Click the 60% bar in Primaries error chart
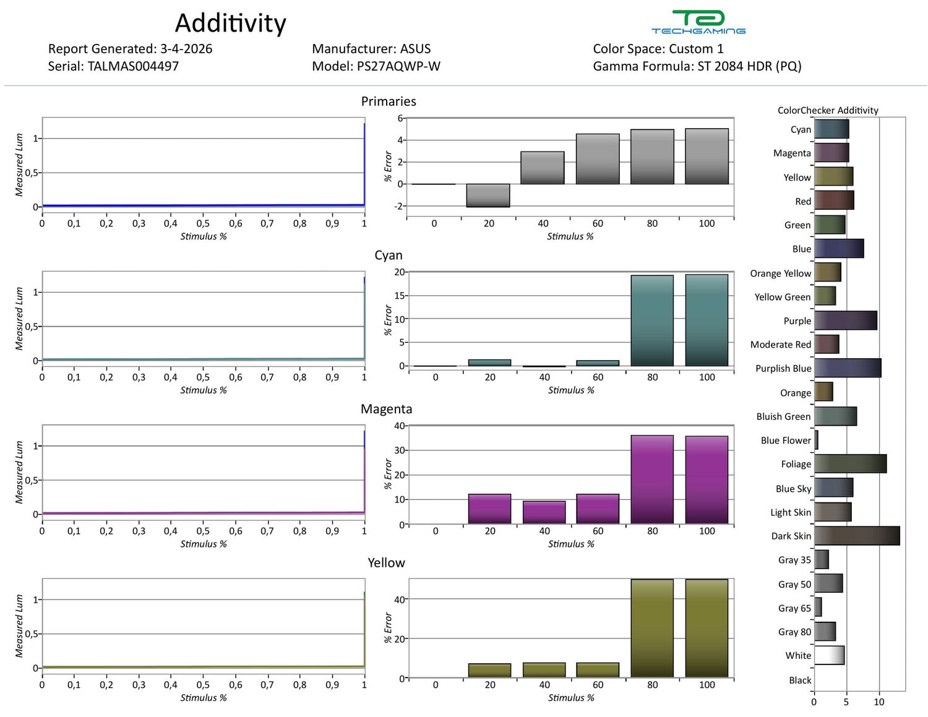Viewport: 928px width, 717px height. coord(598,159)
